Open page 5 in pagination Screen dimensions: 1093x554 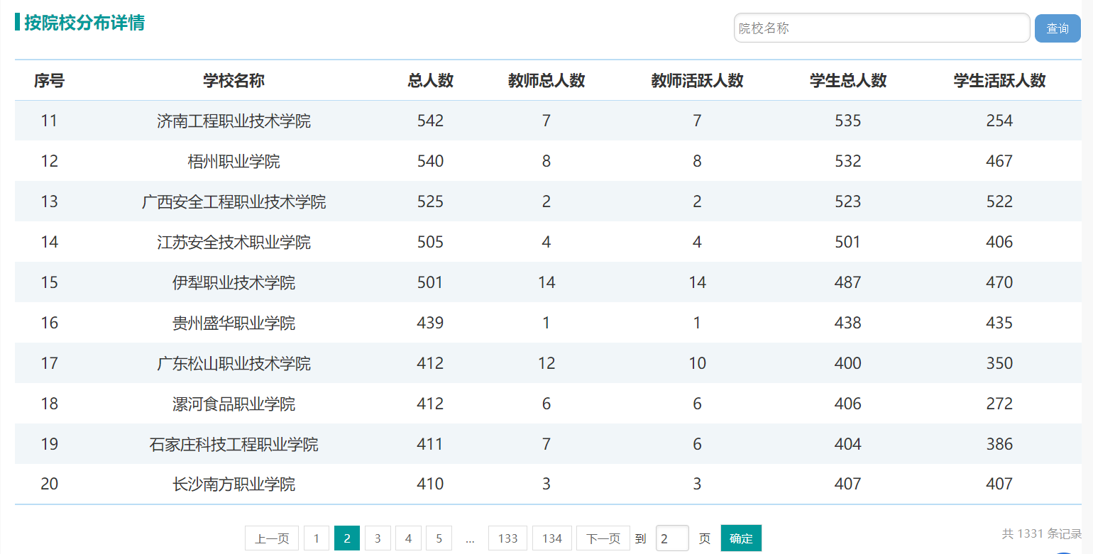439,538
